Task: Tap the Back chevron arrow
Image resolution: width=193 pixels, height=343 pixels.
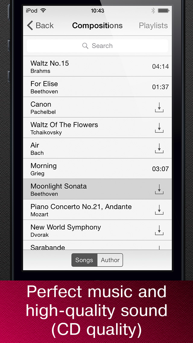Action: (x=30, y=25)
